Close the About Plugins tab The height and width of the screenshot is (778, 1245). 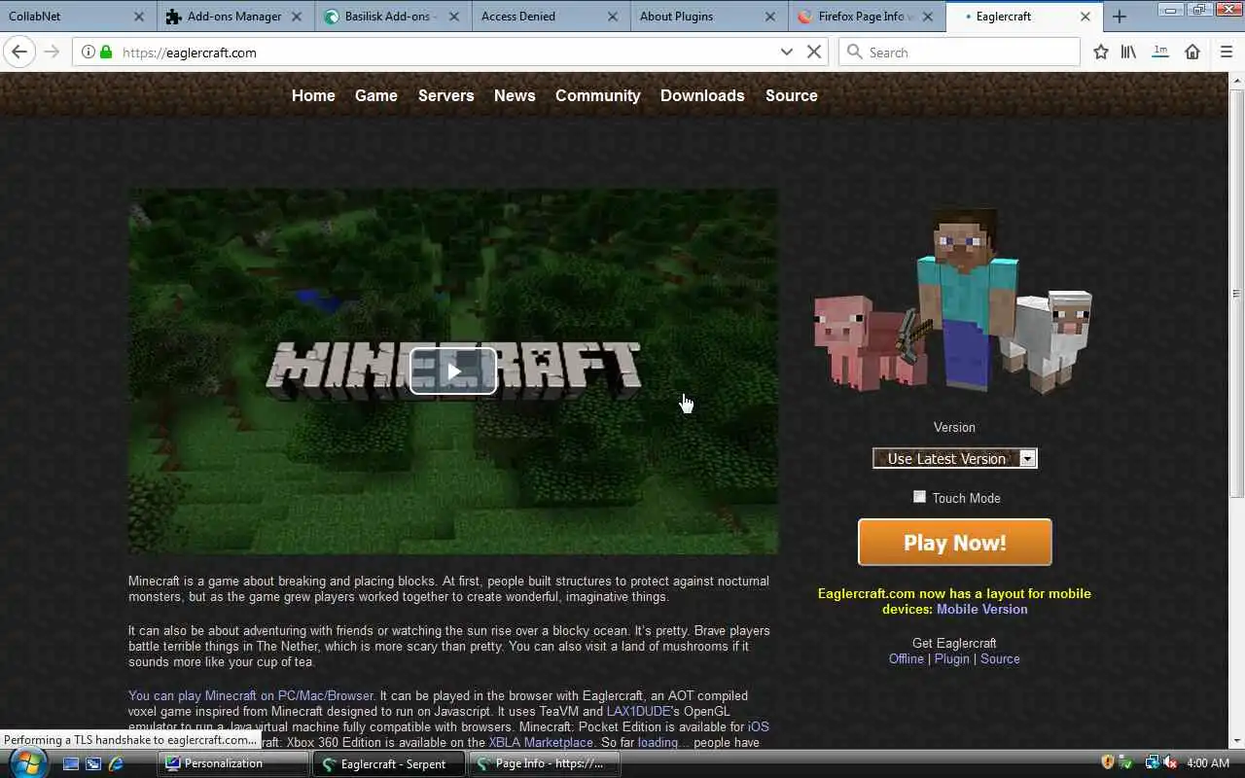770,17
